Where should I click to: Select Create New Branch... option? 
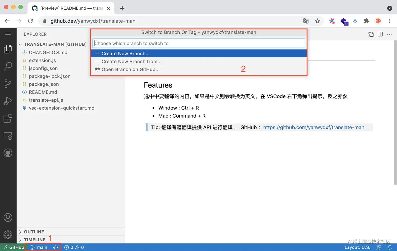coord(199,53)
